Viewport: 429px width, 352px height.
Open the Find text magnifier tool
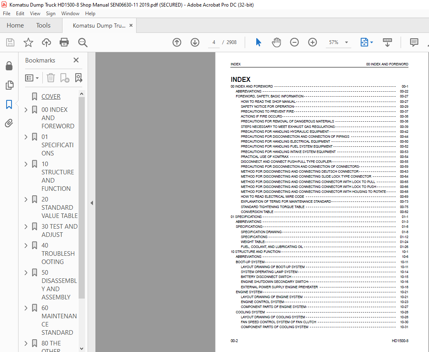(83, 42)
